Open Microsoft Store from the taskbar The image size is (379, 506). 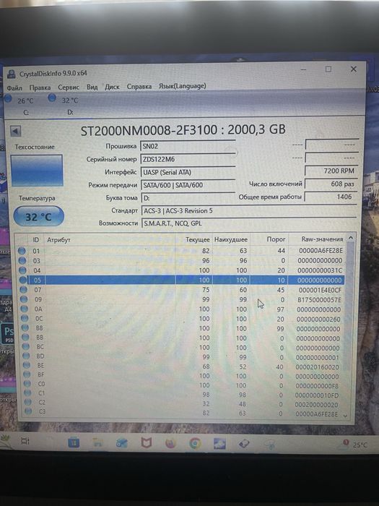click(74, 442)
